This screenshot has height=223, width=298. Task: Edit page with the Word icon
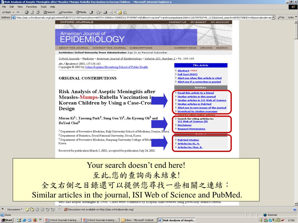pos(111,12)
